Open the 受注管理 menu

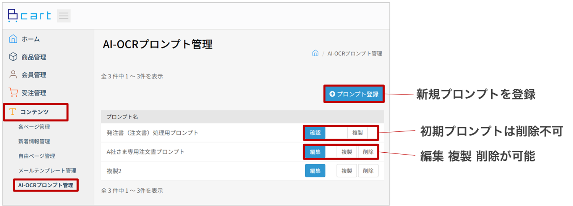pyautogui.click(x=34, y=93)
